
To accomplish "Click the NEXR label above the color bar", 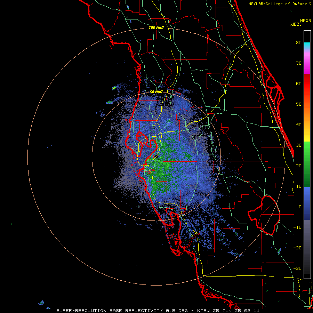I will 305,21.
